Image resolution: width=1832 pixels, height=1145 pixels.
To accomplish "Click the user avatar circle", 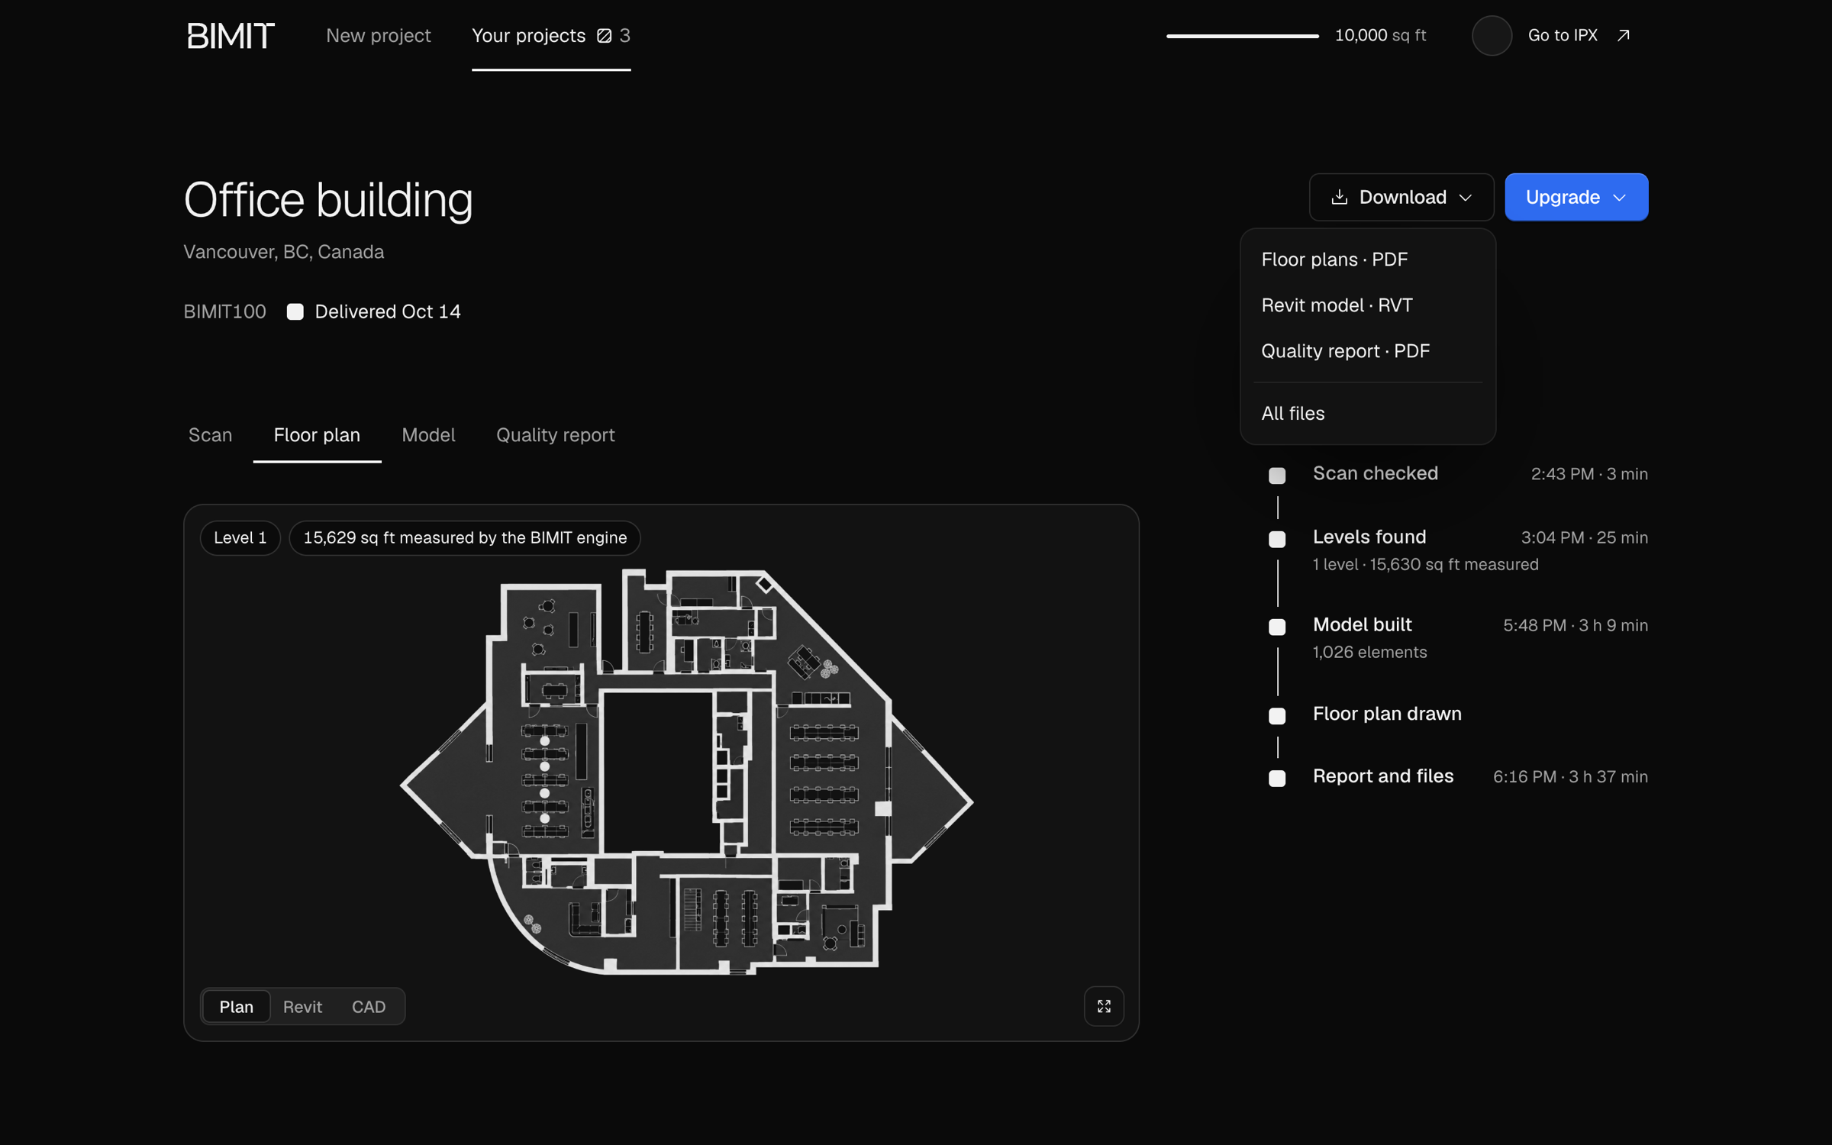I will (x=1492, y=36).
